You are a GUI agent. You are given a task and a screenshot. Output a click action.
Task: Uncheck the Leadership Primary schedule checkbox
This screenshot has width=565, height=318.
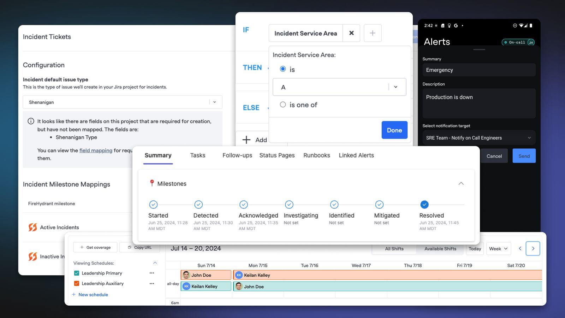tap(77, 273)
